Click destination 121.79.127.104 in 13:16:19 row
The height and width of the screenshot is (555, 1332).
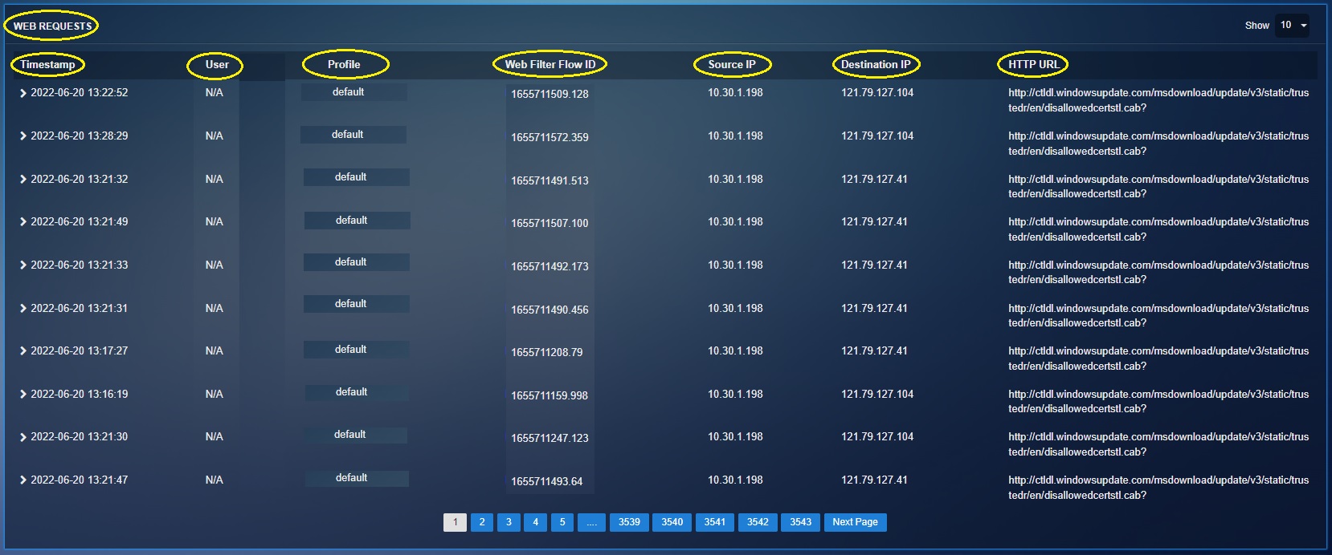877,395
